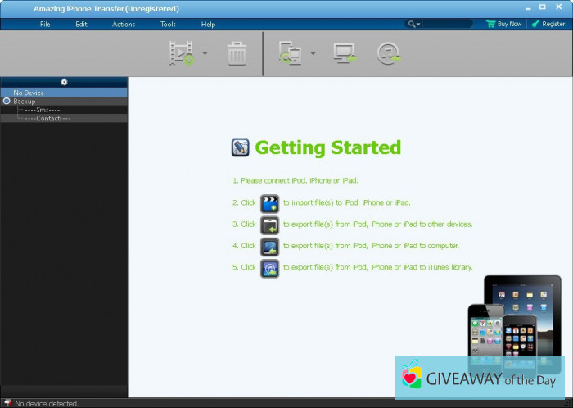Click the import files film-strip toolbar icon
573x408 pixels.
click(x=182, y=53)
